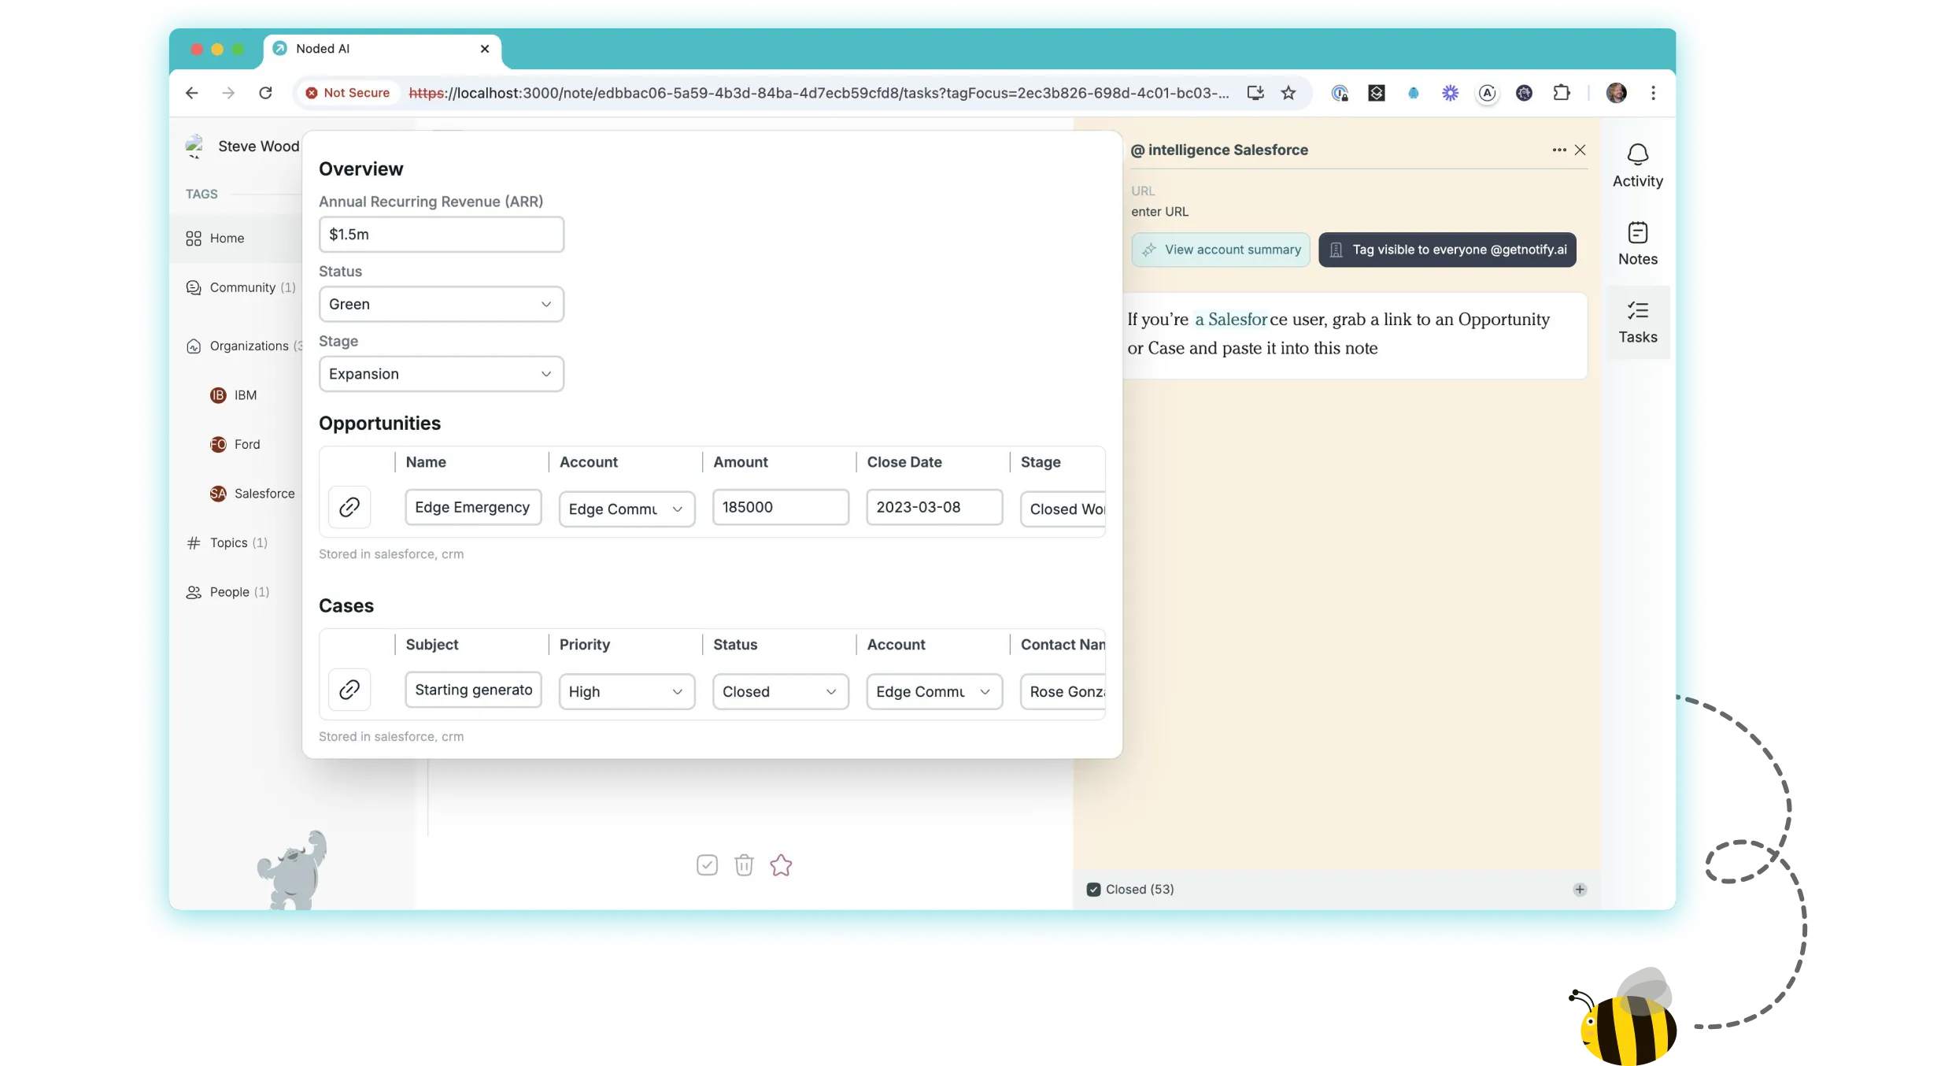This screenshot has height=1066, width=1952.
Task: Mark the note complete with the check circle
Action: click(706, 864)
